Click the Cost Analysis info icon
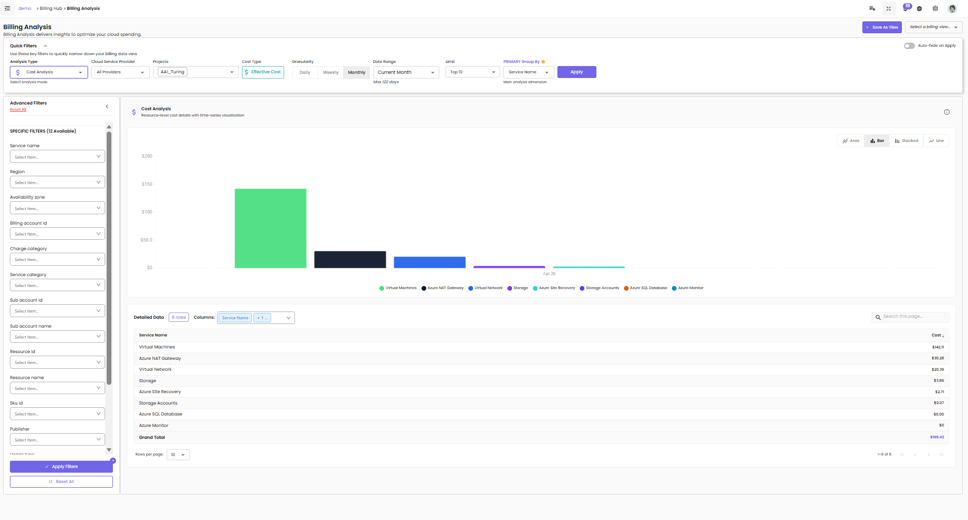The width and height of the screenshot is (968, 520). pos(947,112)
